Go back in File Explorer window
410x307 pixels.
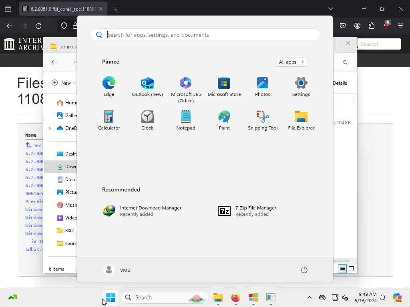[54, 62]
